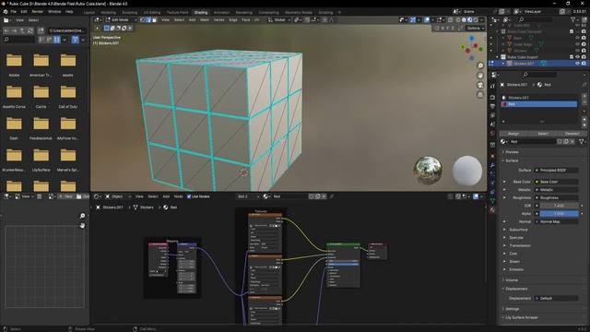Open the Object shader type dropdown in node editor

click(x=117, y=196)
